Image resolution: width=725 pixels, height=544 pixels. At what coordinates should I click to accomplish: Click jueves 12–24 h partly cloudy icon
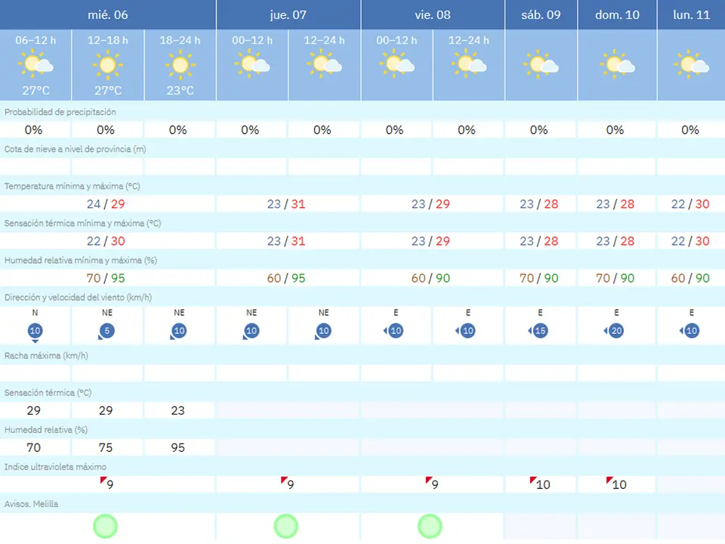point(324,63)
